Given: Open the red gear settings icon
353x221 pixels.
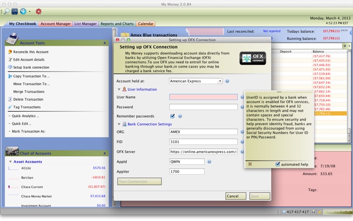Looking at the screenshot, I should coord(38,12).
